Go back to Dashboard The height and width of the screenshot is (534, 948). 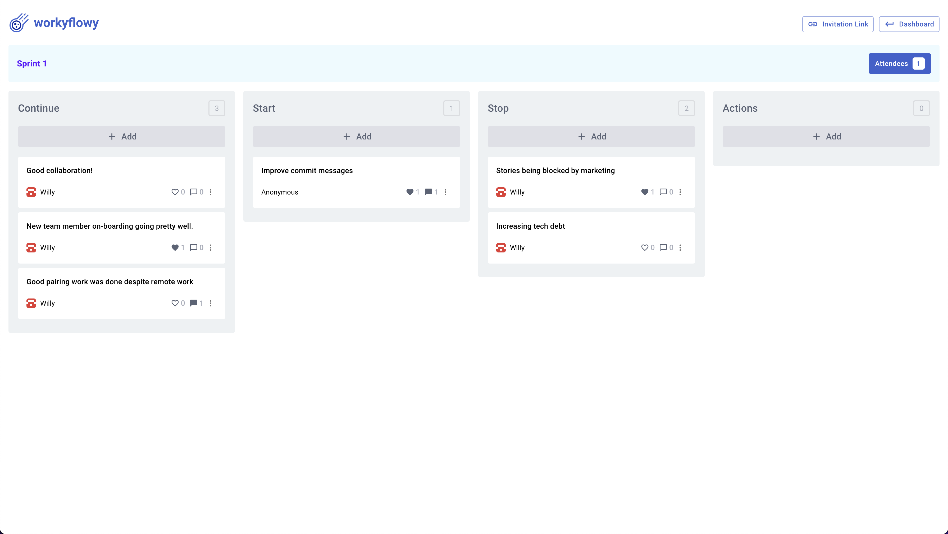click(x=909, y=24)
